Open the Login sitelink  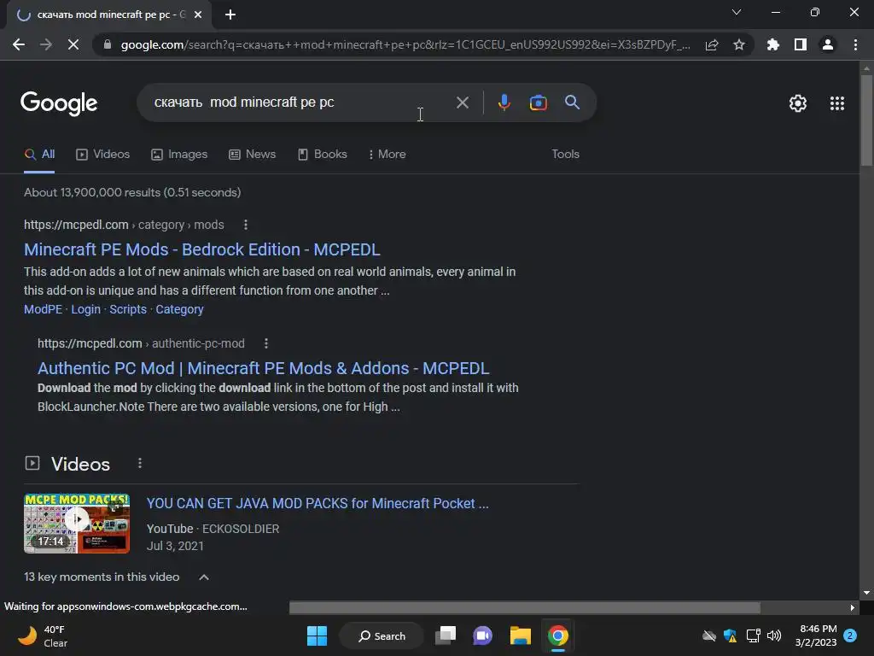86,309
